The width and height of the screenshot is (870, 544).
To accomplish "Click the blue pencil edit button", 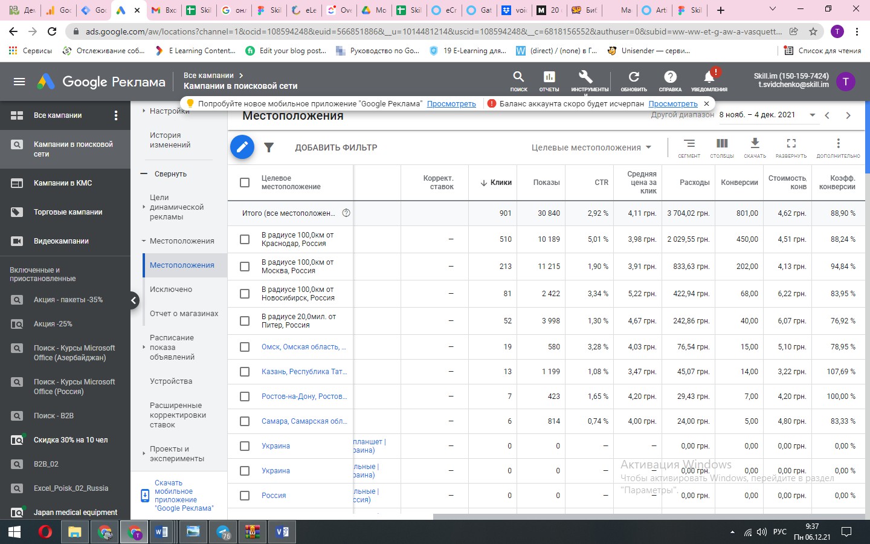I will pos(242,147).
